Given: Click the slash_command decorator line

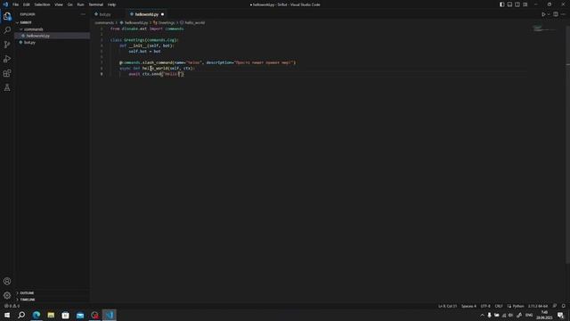Looking at the screenshot, I should (208, 62).
